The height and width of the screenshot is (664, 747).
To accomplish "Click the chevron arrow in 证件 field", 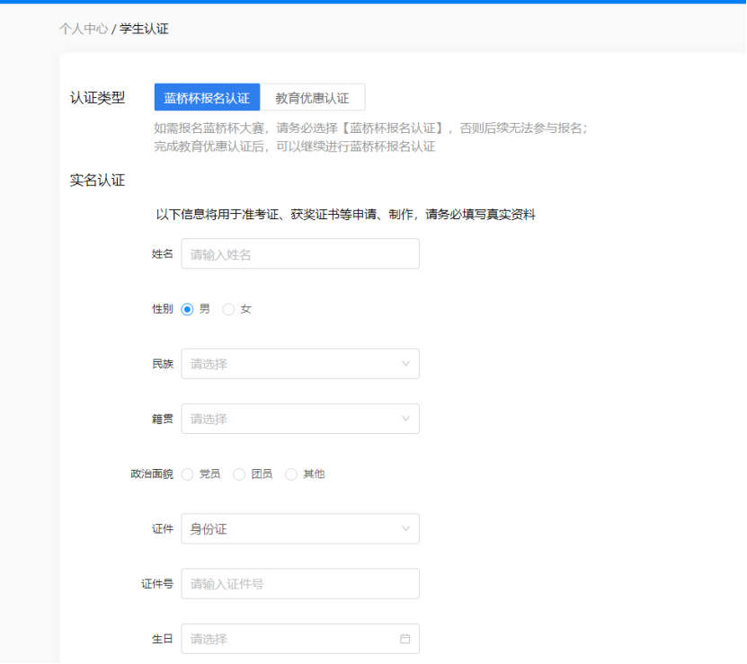I will click(405, 528).
